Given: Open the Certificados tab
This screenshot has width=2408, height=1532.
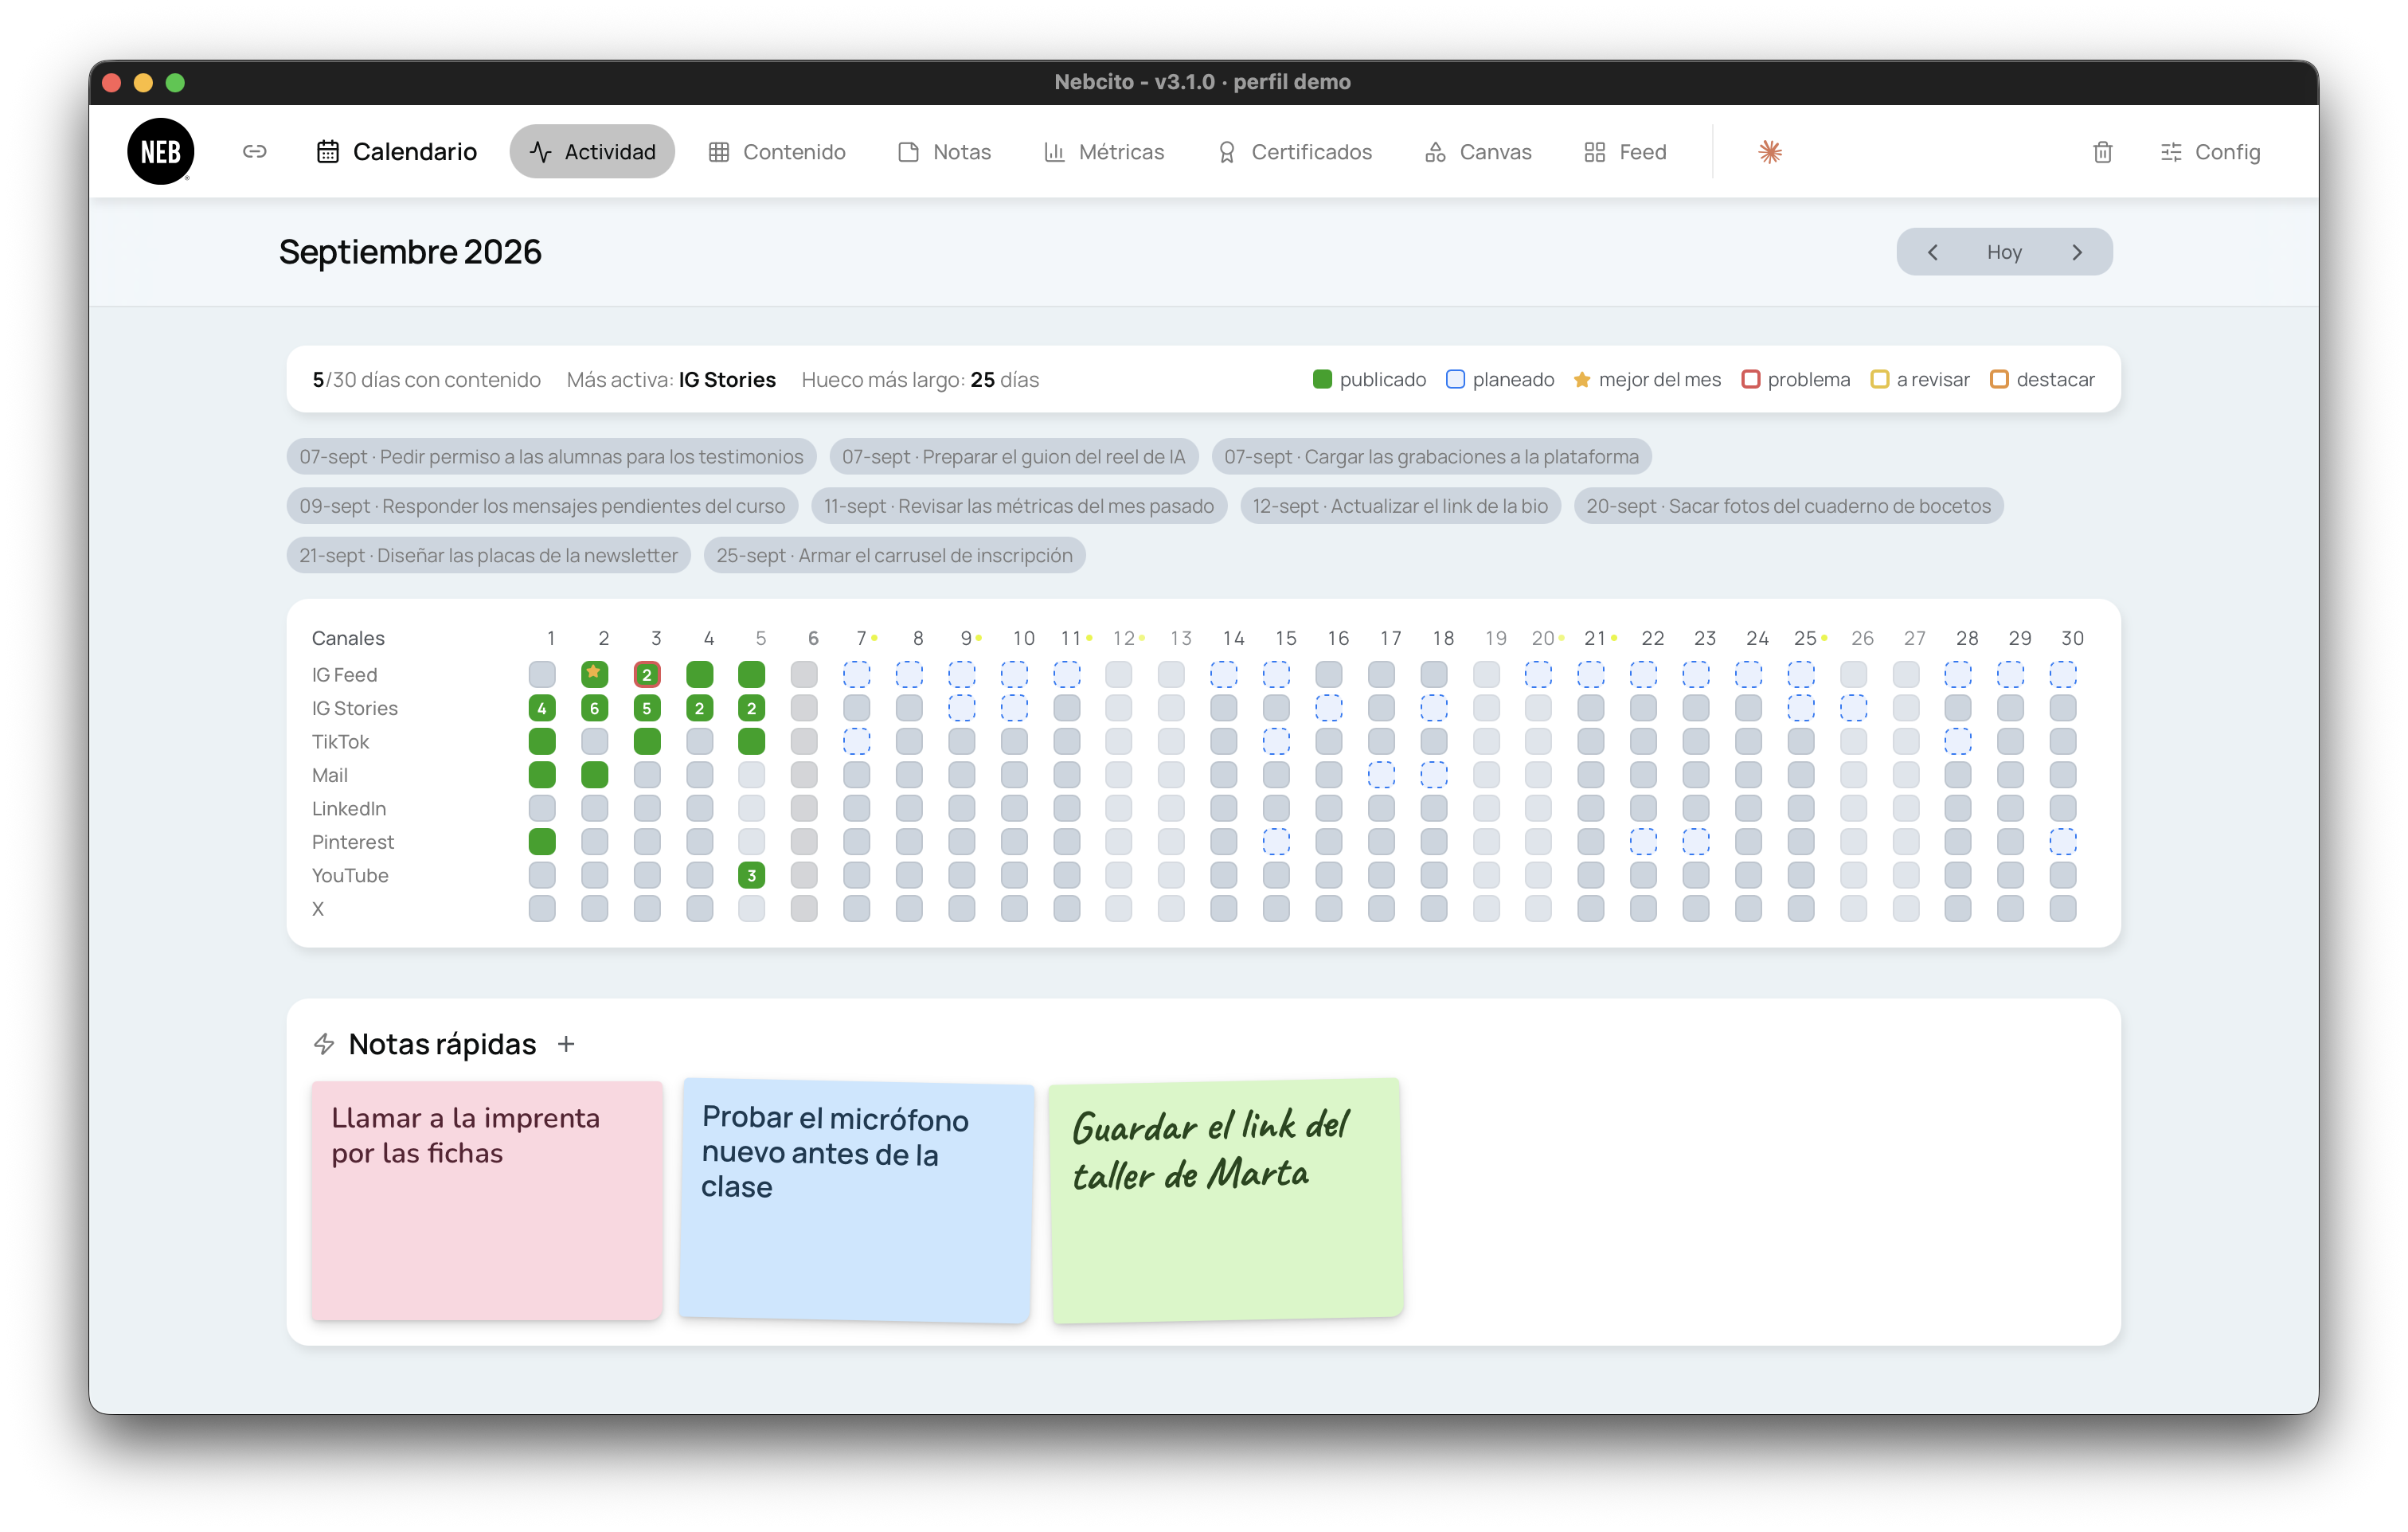Looking at the screenshot, I should tap(1294, 151).
